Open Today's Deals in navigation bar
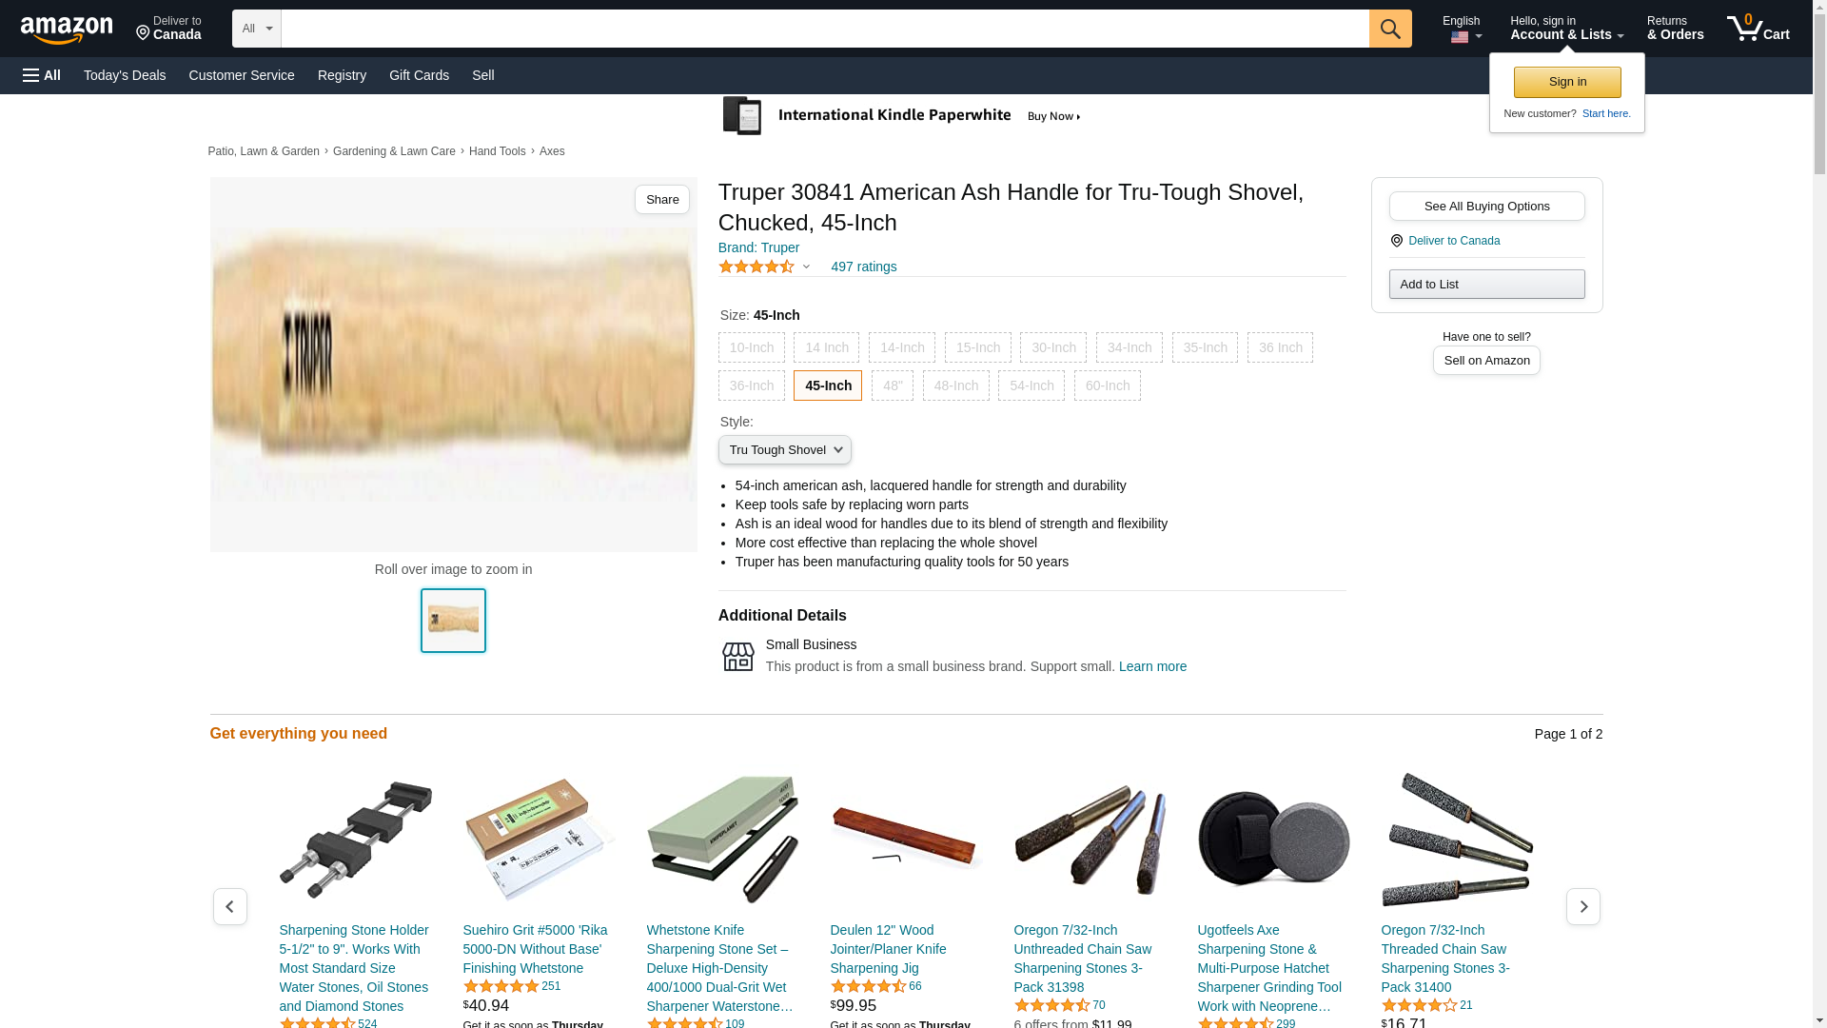Image resolution: width=1827 pixels, height=1028 pixels. [x=125, y=75]
